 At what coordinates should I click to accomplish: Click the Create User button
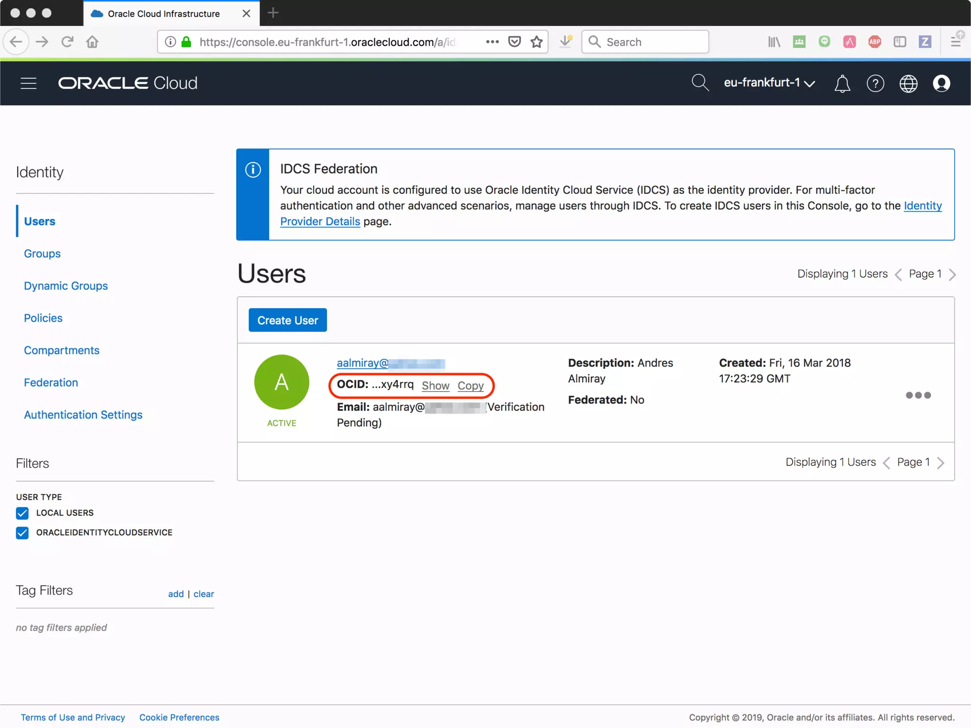coord(287,320)
